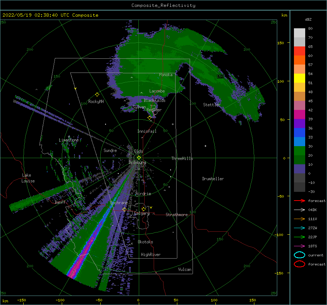Click the ThreeHills town label
This screenshot has height=305, width=327.
[x=182, y=158]
